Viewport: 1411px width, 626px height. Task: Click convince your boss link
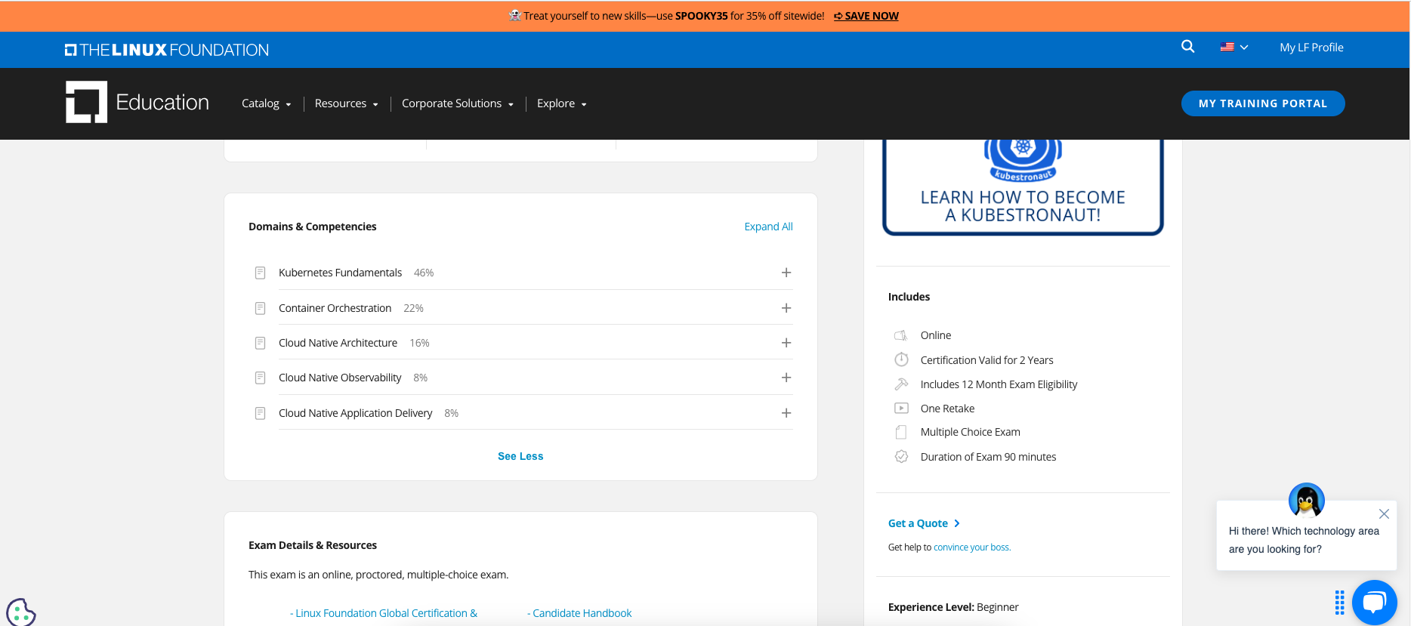[x=972, y=547]
